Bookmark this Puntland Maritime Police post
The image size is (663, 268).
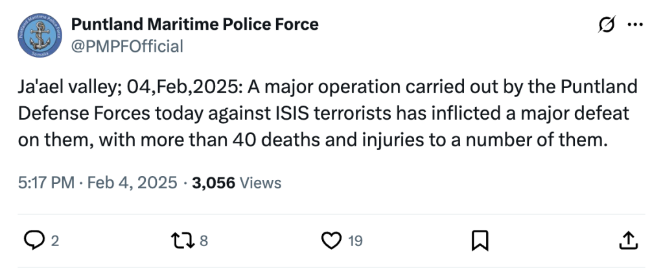coord(479,241)
